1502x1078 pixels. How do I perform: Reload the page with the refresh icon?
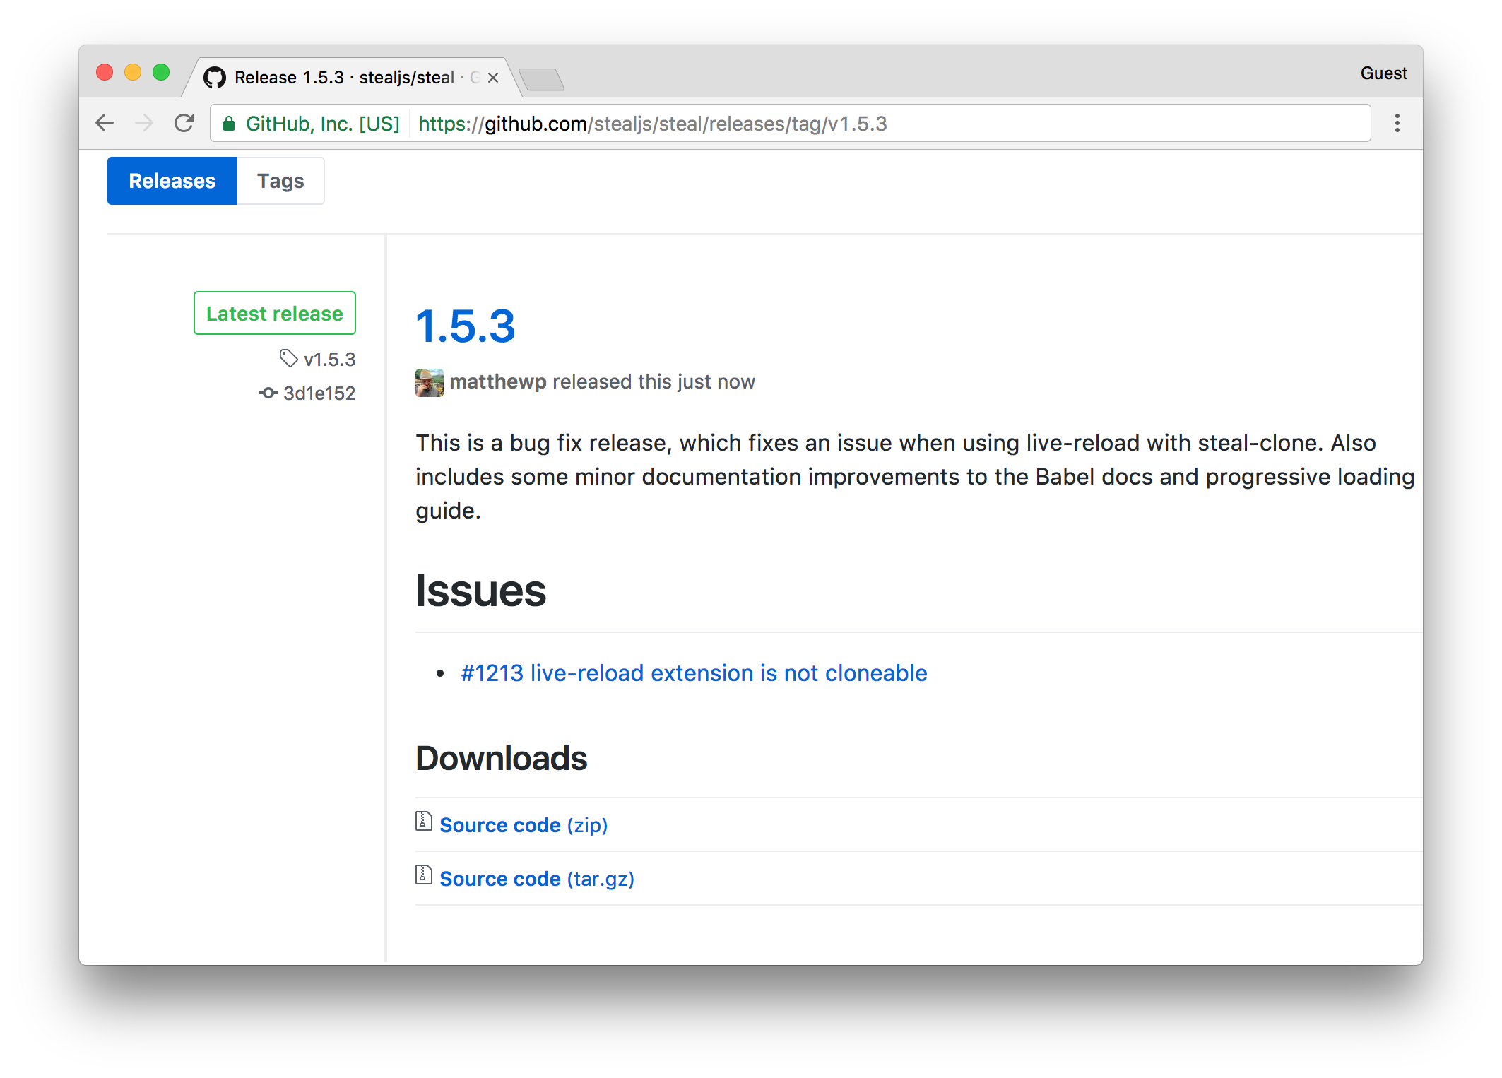[184, 123]
